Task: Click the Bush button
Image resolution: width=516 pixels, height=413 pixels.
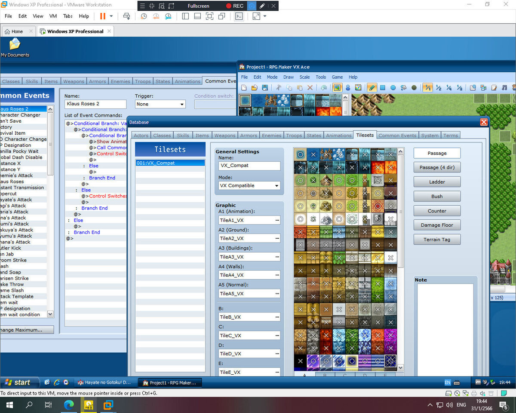Action: pos(437,196)
